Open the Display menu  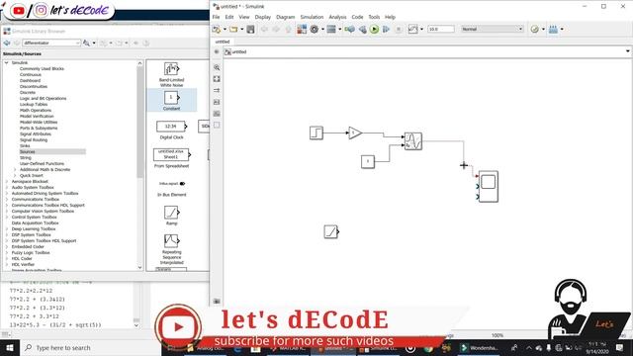pyautogui.click(x=263, y=17)
